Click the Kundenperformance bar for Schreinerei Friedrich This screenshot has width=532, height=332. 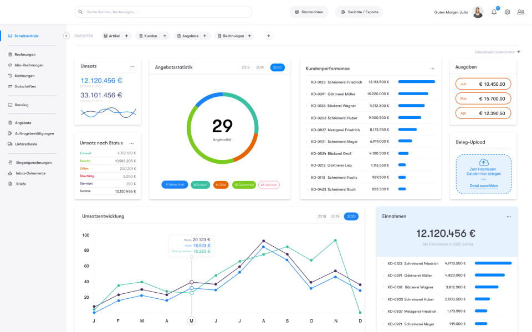[x=416, y=81]
